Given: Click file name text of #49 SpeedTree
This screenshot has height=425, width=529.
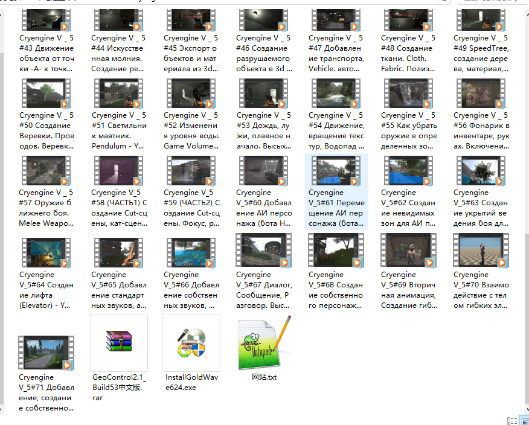Looking at the screenshot, I should point(481,53).
